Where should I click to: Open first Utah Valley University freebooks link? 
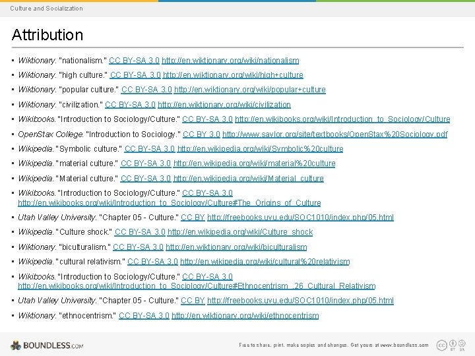[x=301, y=218]
